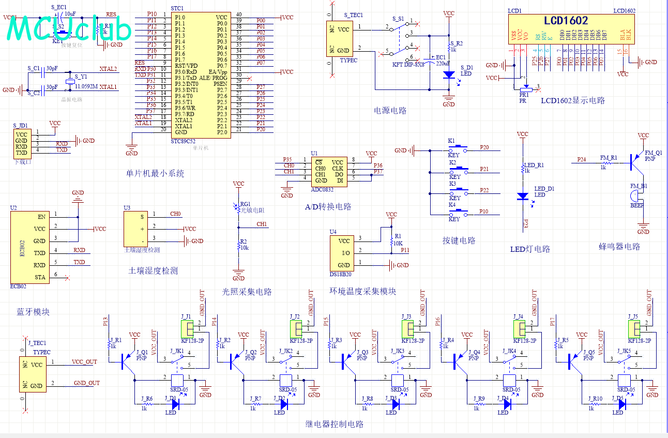This screenshot has height=438, width=668.
Task: Select the '环境温度采集模块' section label
Action: click(x=363, y=291)
